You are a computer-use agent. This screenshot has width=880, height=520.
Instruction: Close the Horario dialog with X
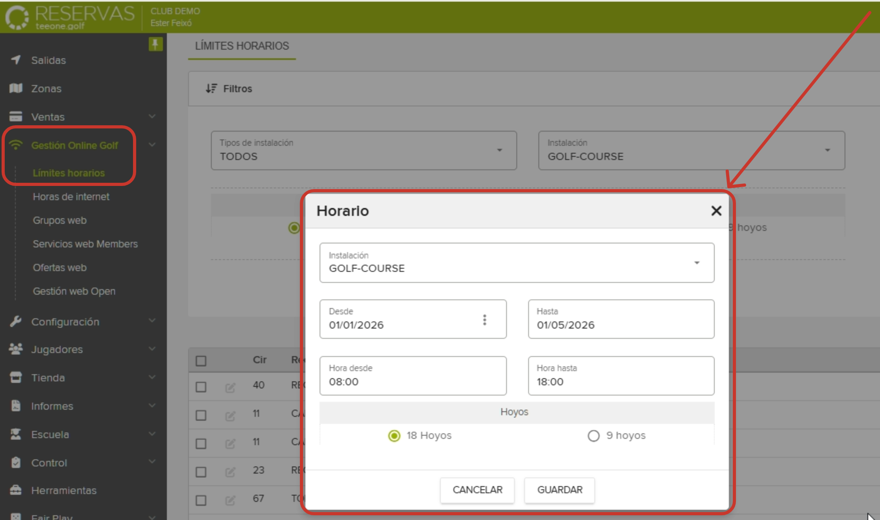pos(716,211)
